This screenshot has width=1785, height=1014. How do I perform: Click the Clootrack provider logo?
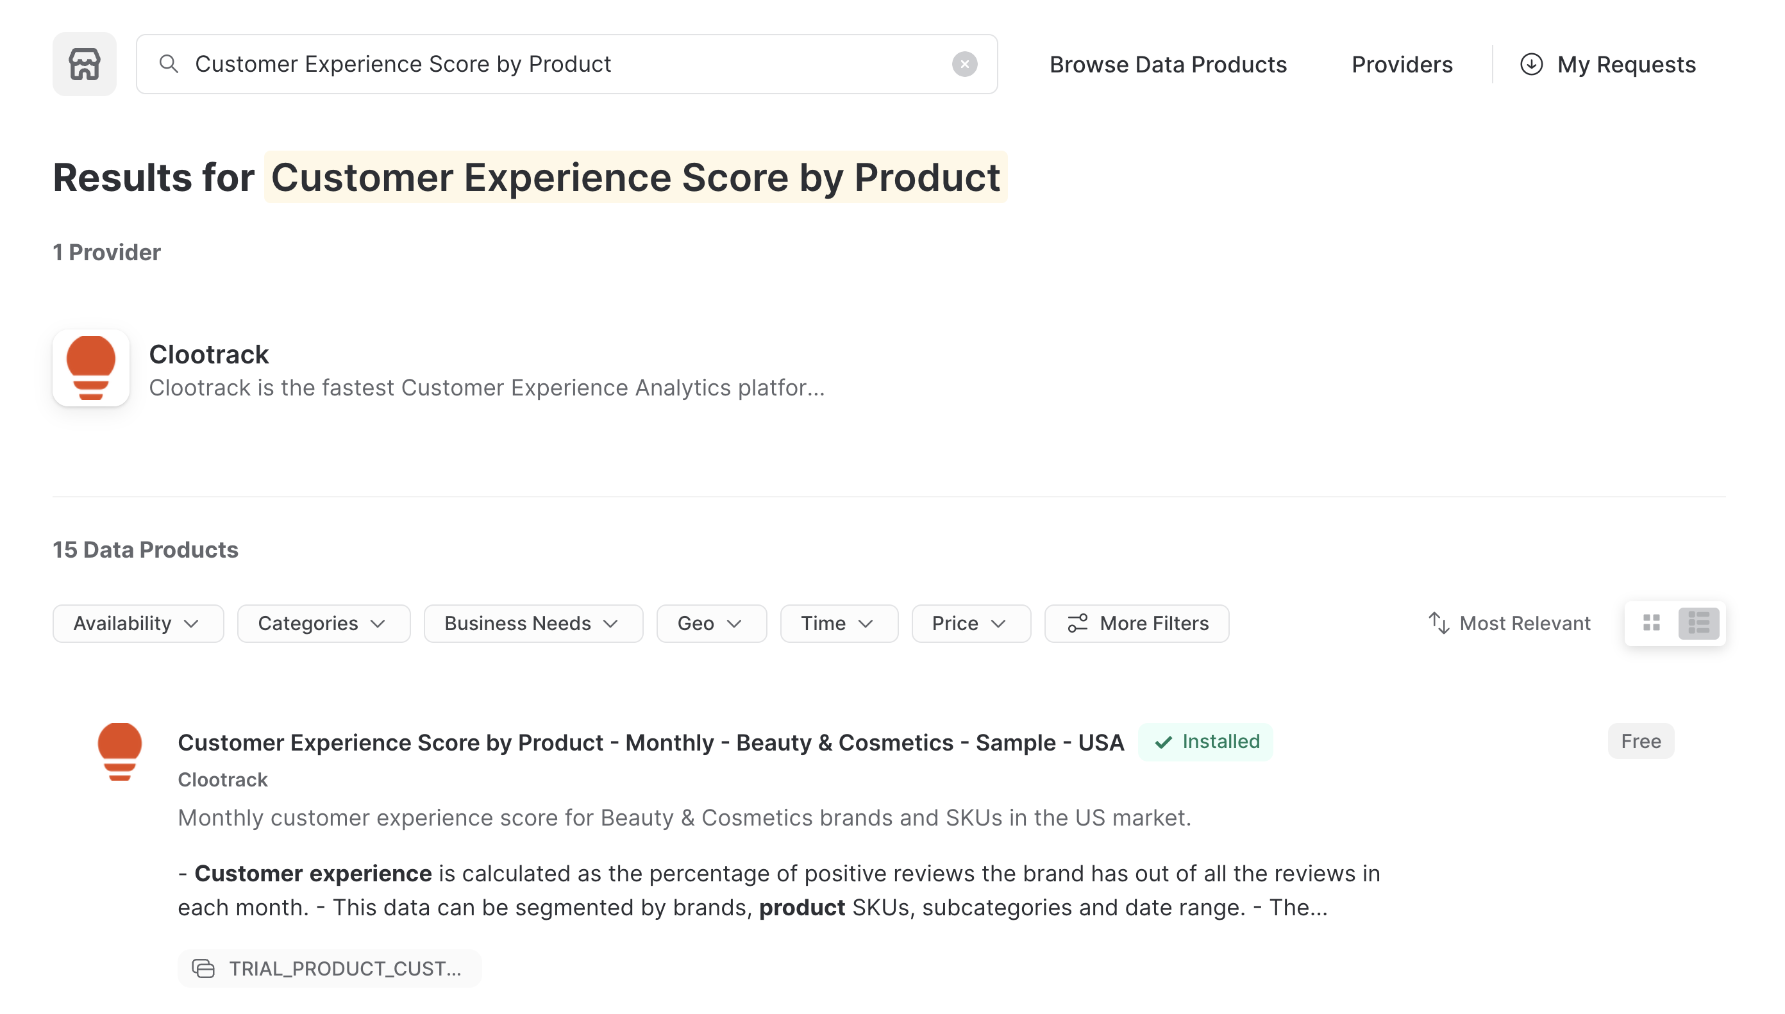tap(90, 368)
